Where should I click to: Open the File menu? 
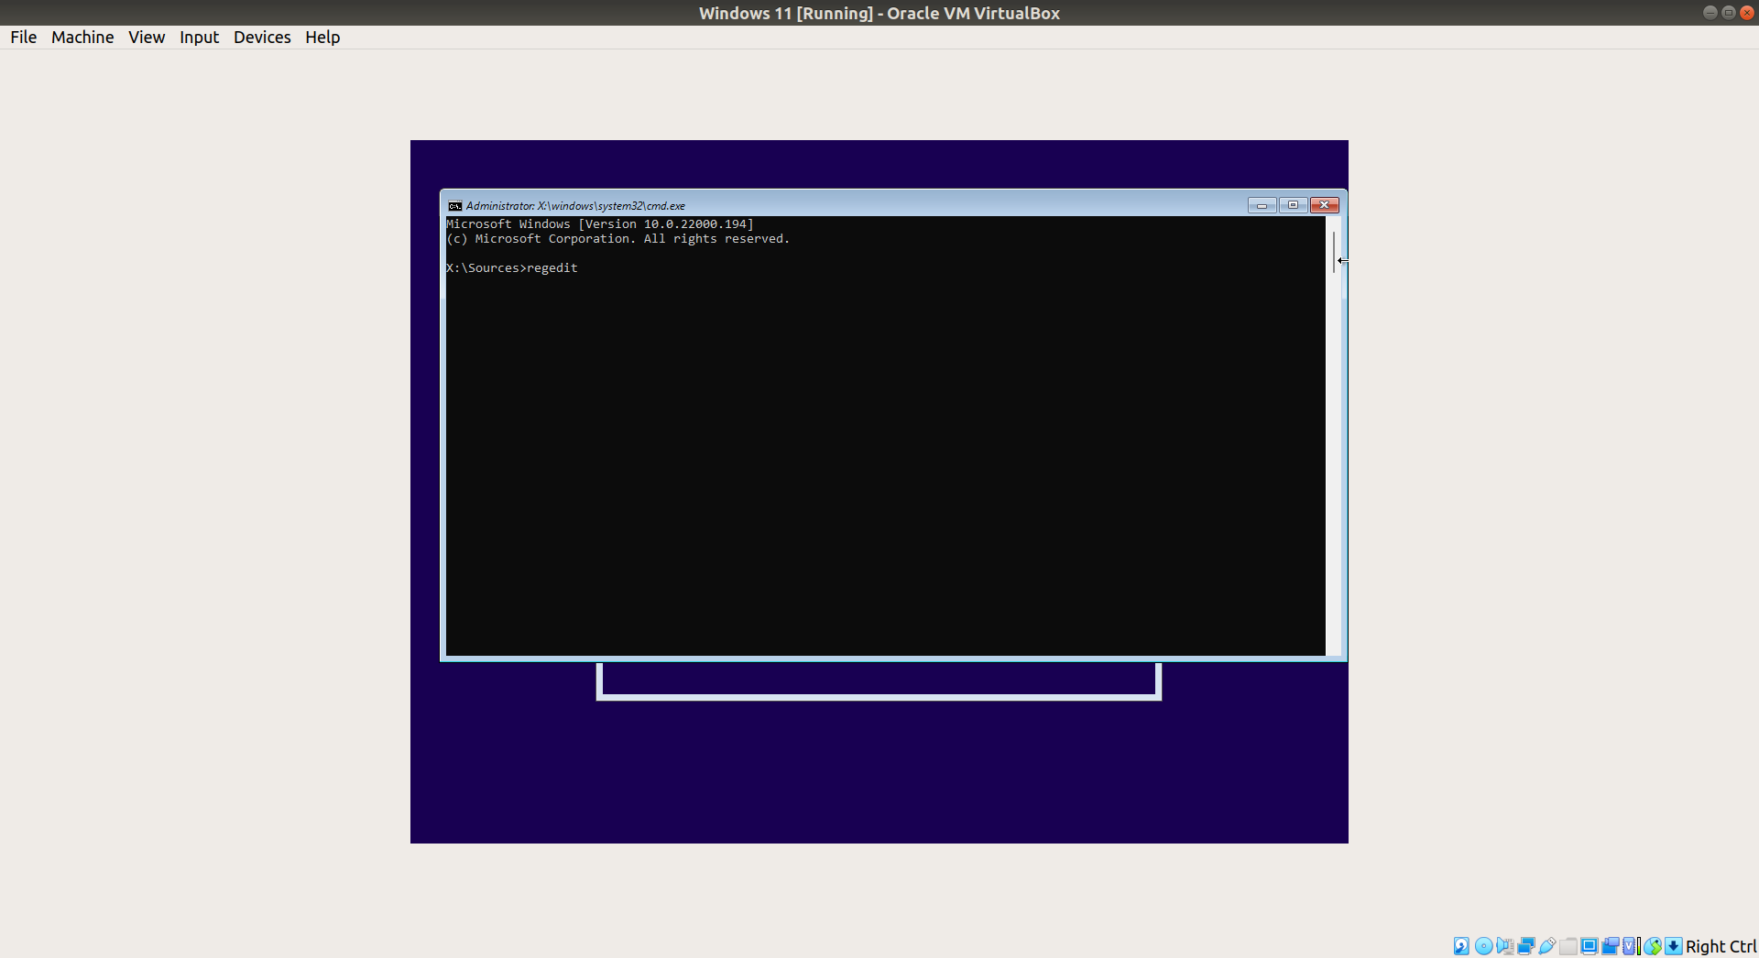(24, 37)
